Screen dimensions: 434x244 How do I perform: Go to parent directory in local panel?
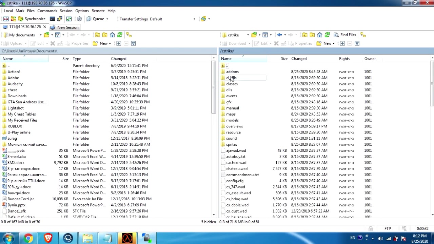coord(97,35)
